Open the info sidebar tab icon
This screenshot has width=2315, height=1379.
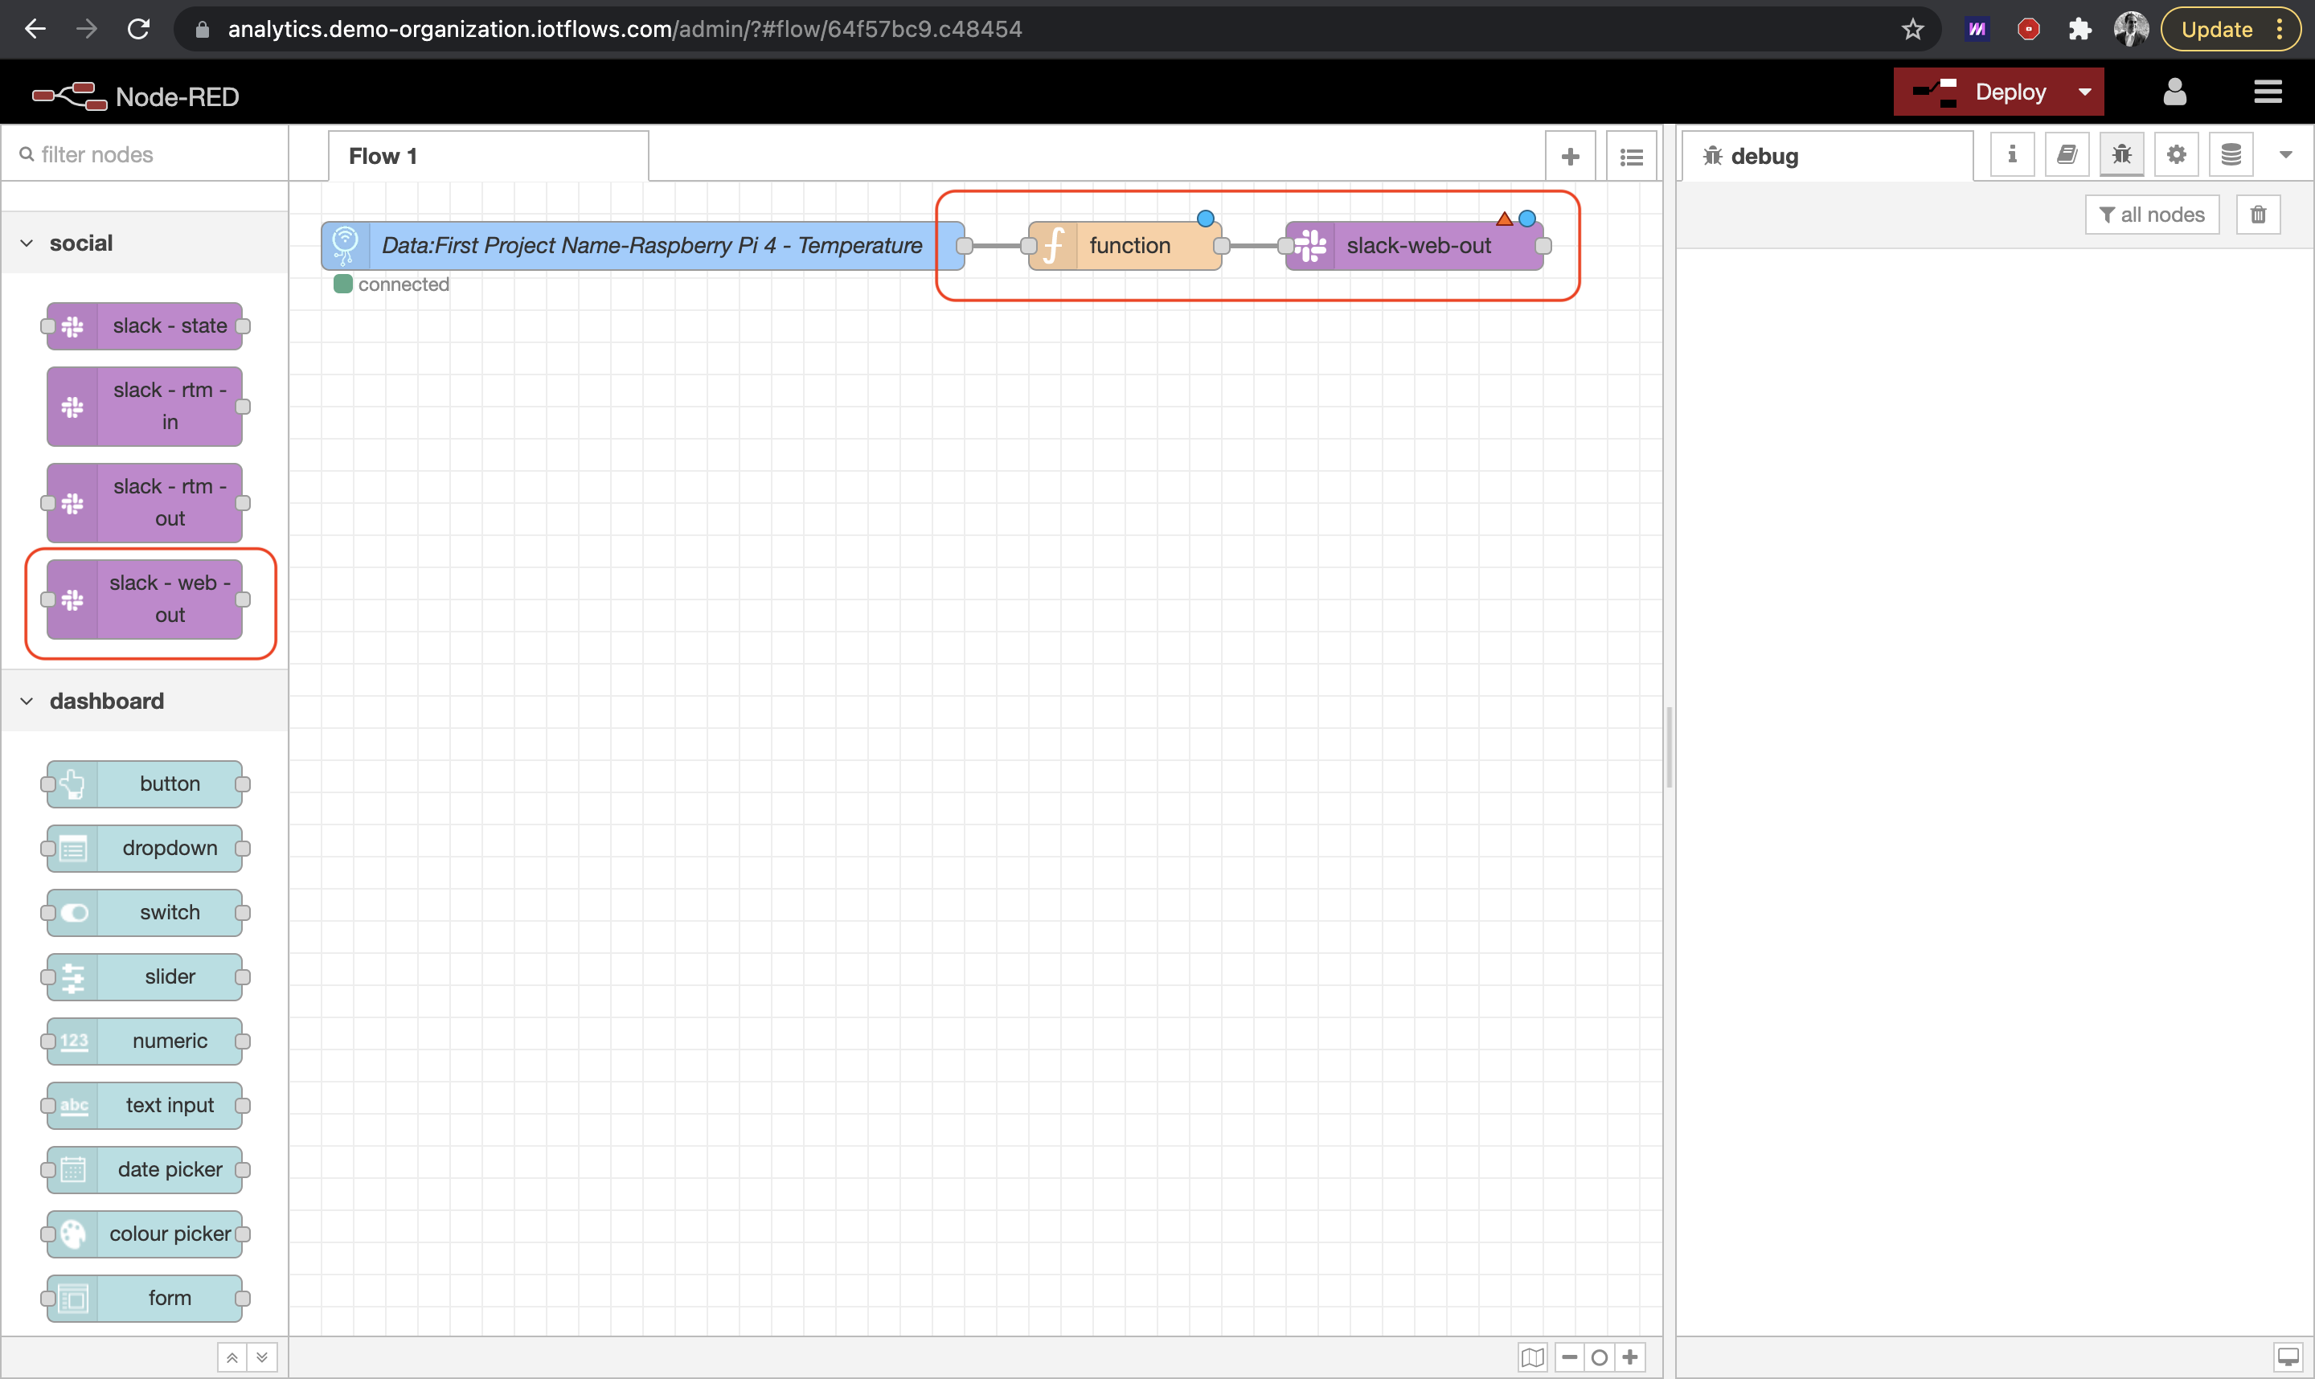(x=2011, y=154)
